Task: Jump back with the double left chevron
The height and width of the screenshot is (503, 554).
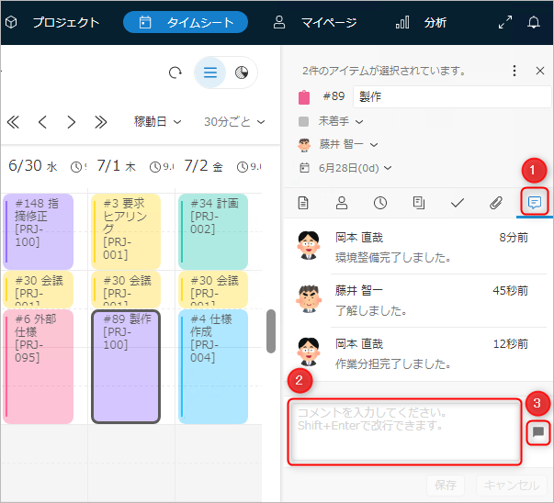Action: pos(13,121)
